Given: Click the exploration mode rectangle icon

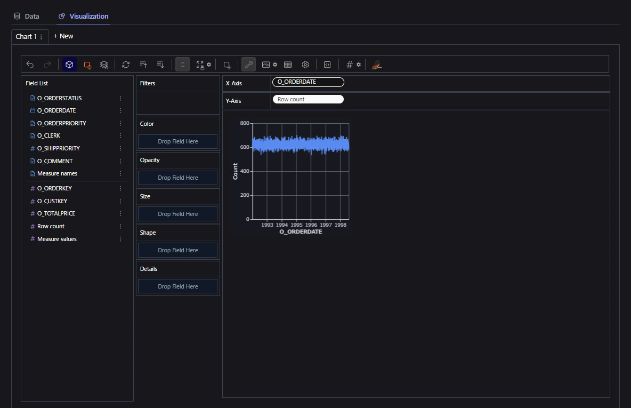Looking at the screenshot, I should pos(227,65).
